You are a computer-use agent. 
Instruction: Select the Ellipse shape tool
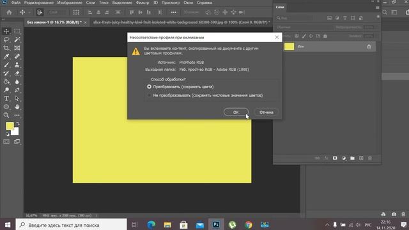pyautogui.click(x=6, y=107)
